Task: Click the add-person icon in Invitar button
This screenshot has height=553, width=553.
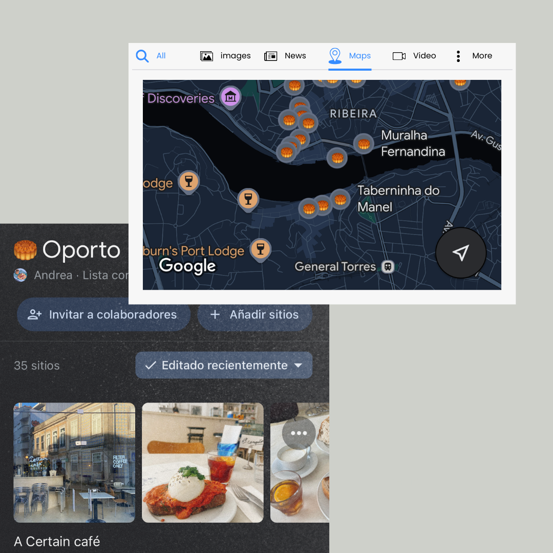Action: [35, 314]
